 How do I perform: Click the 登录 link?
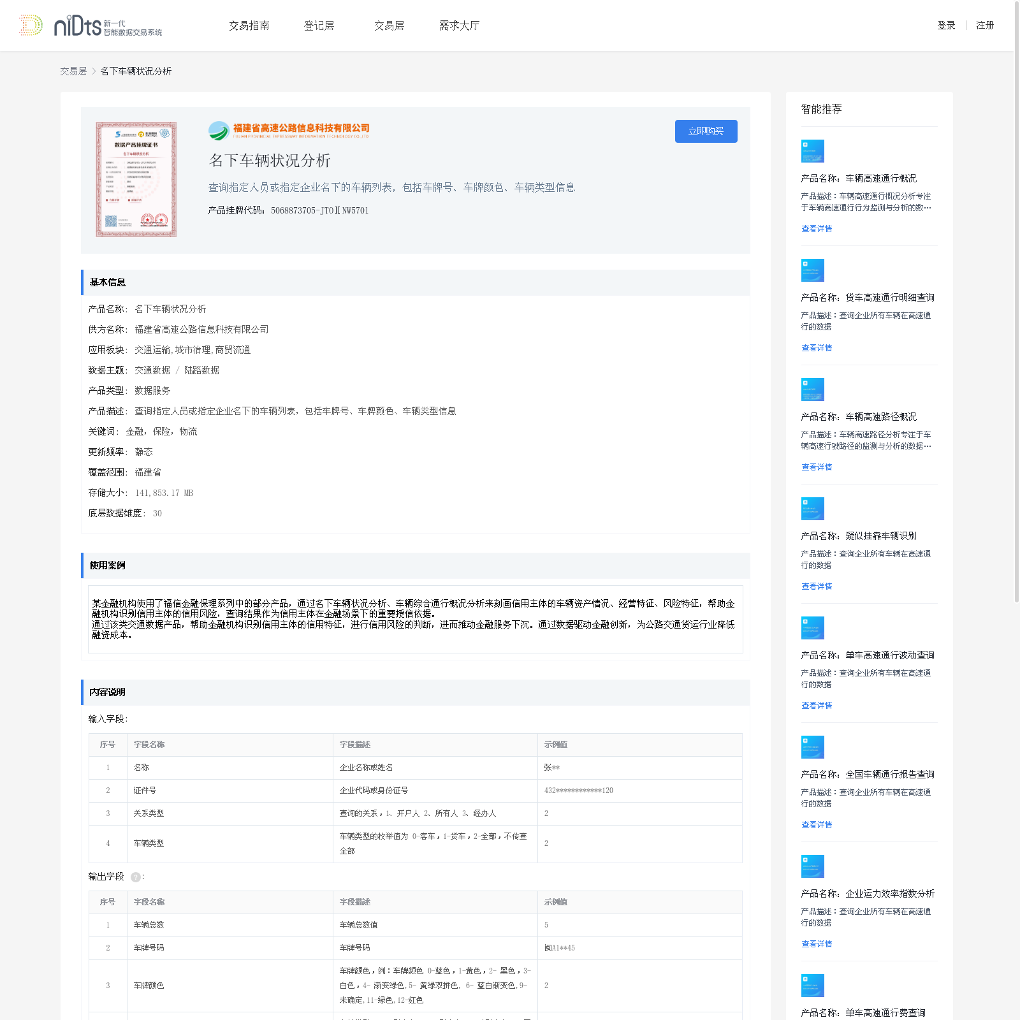946,25
